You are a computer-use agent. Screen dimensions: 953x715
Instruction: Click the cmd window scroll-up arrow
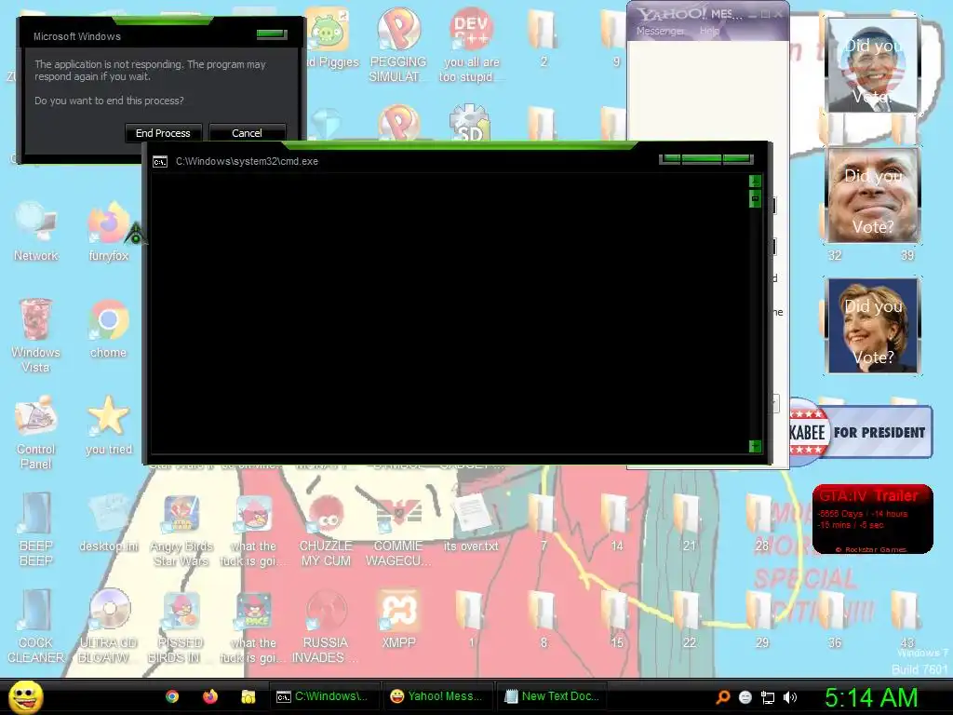755,181
